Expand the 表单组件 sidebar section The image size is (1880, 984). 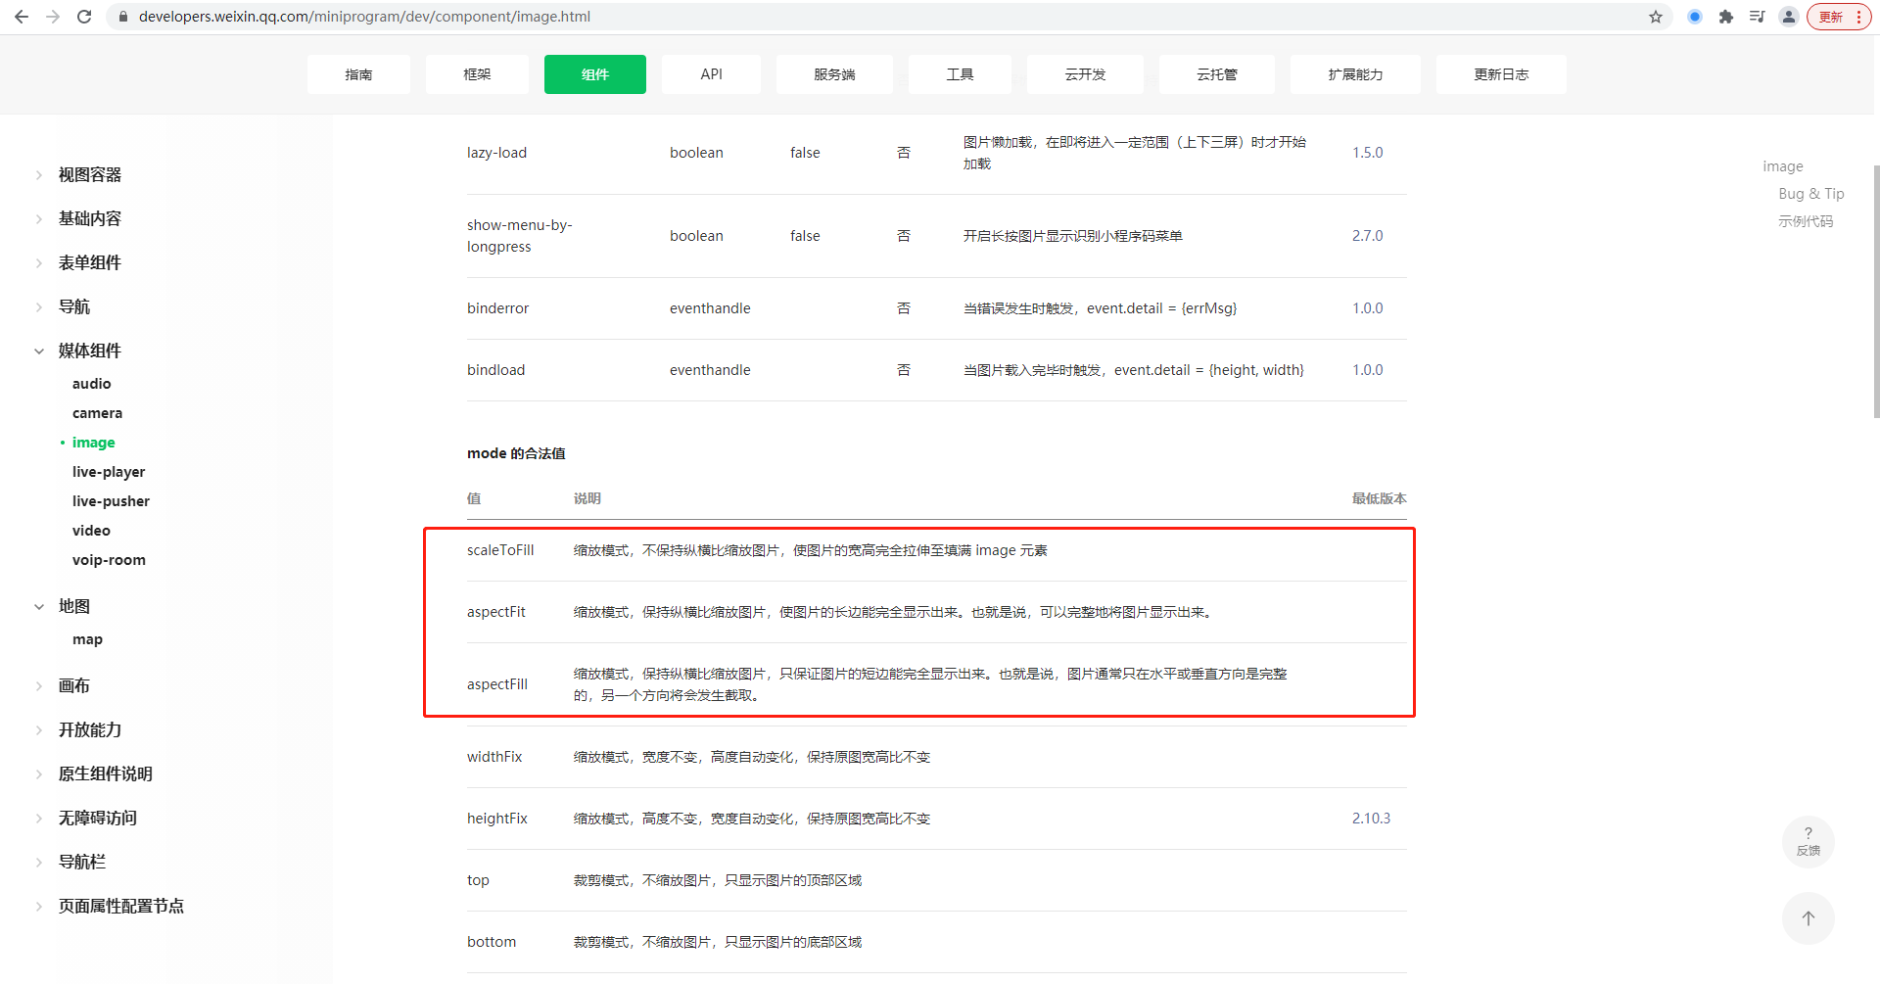(89, 263)
